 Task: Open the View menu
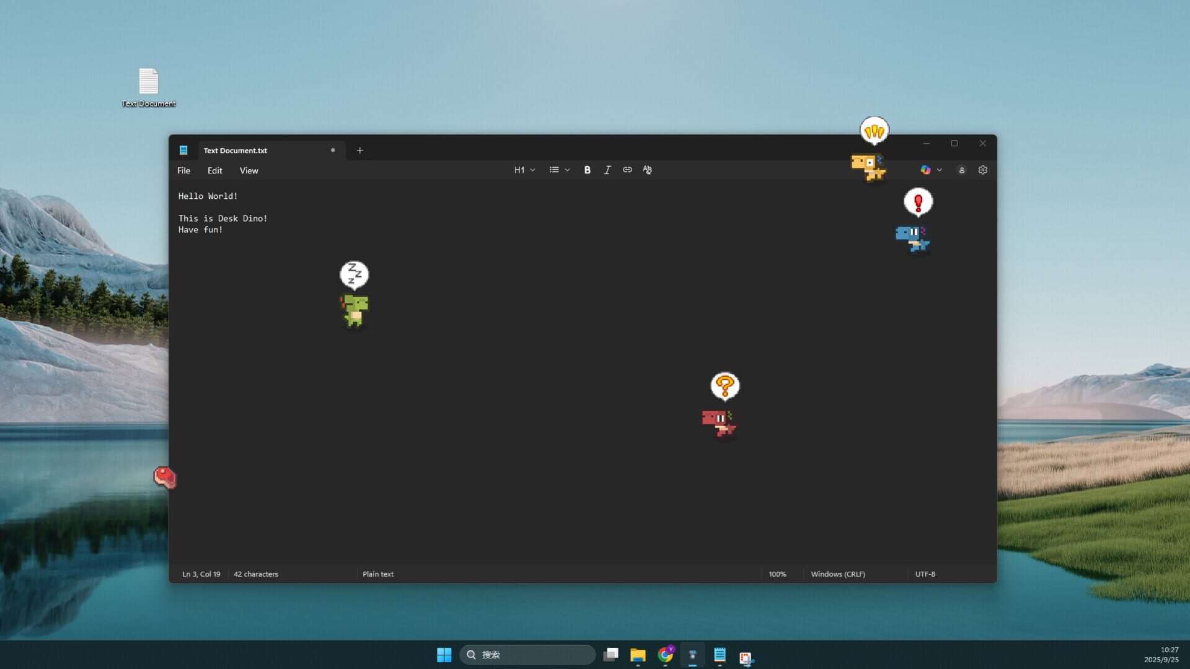(249, 170)
